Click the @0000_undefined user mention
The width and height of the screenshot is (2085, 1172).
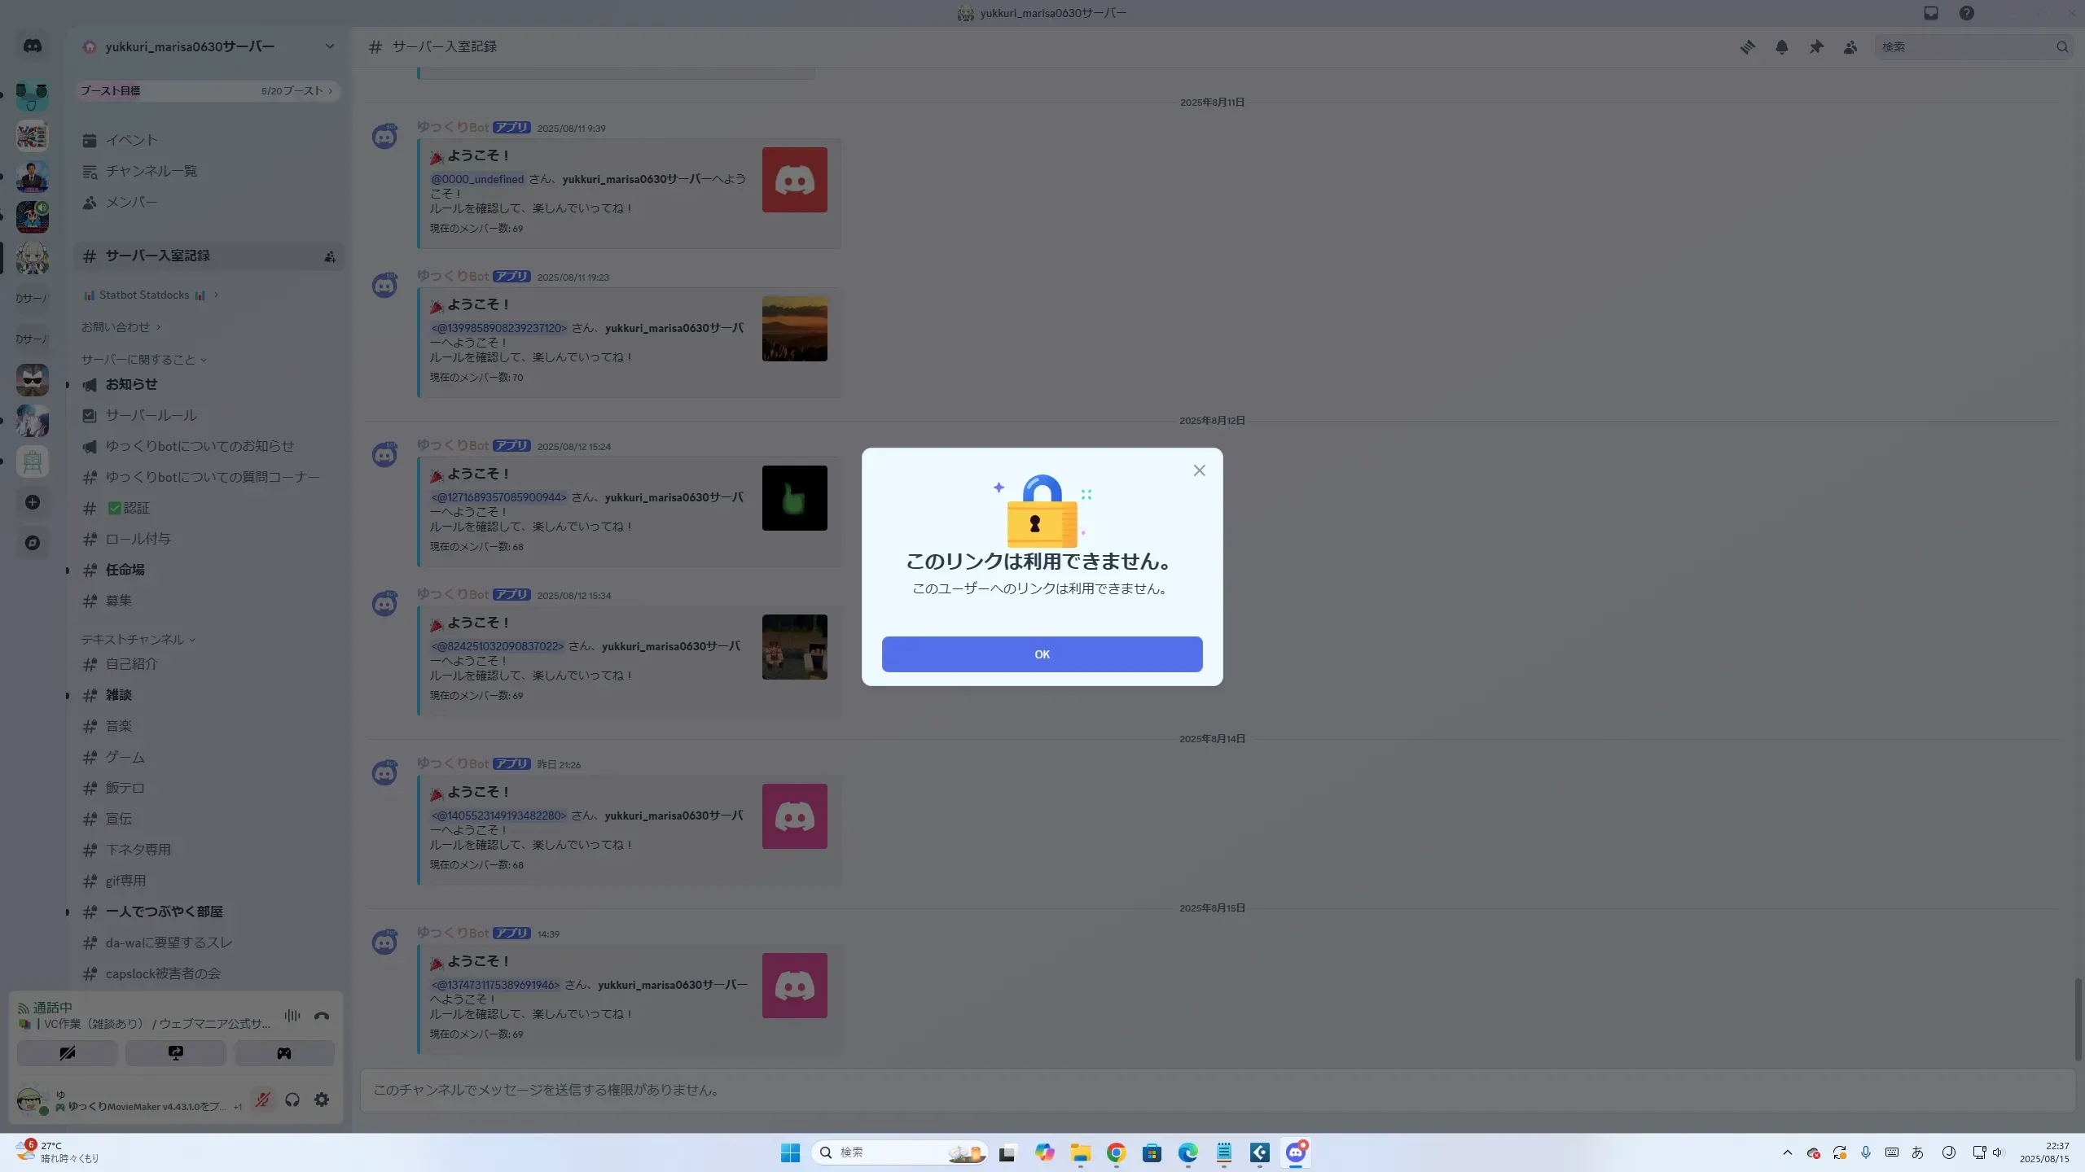477,179
